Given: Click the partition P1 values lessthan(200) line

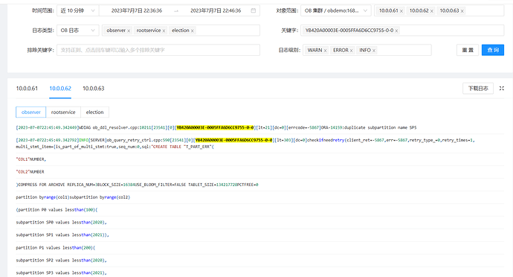Looking at the screenshot, I should [x=56, y=248].
